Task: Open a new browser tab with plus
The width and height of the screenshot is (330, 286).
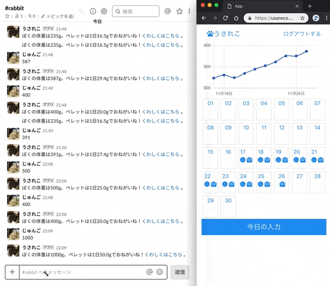Action: coord(310,6)
